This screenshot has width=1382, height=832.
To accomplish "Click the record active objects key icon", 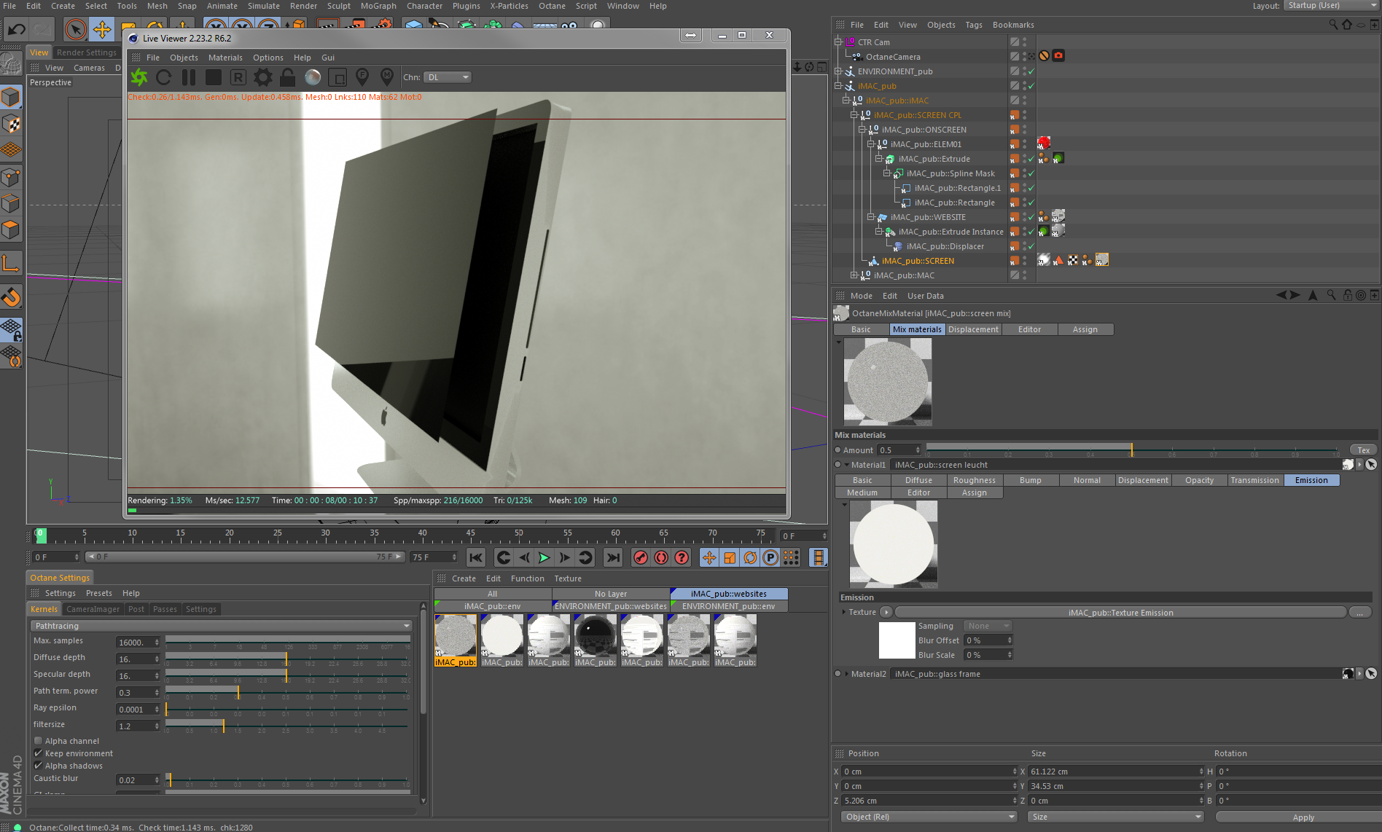I will tap(641, 558).
